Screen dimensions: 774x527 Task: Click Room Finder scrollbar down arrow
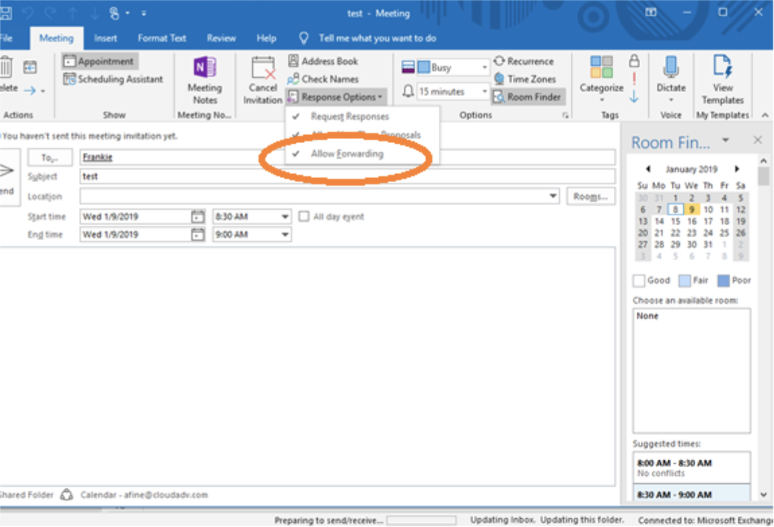(764, 495)
